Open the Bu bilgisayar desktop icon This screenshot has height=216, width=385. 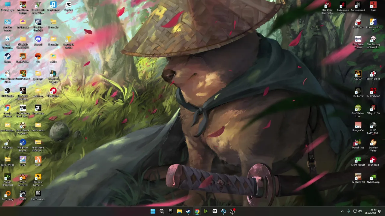point(8,7)
